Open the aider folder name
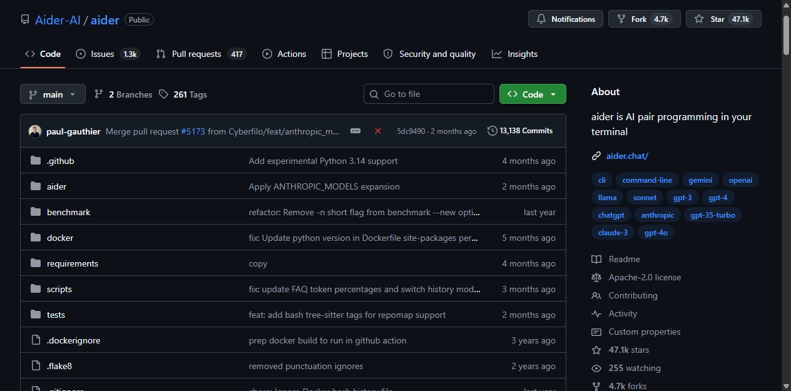 pyautogui.click(x=56, y=186)
